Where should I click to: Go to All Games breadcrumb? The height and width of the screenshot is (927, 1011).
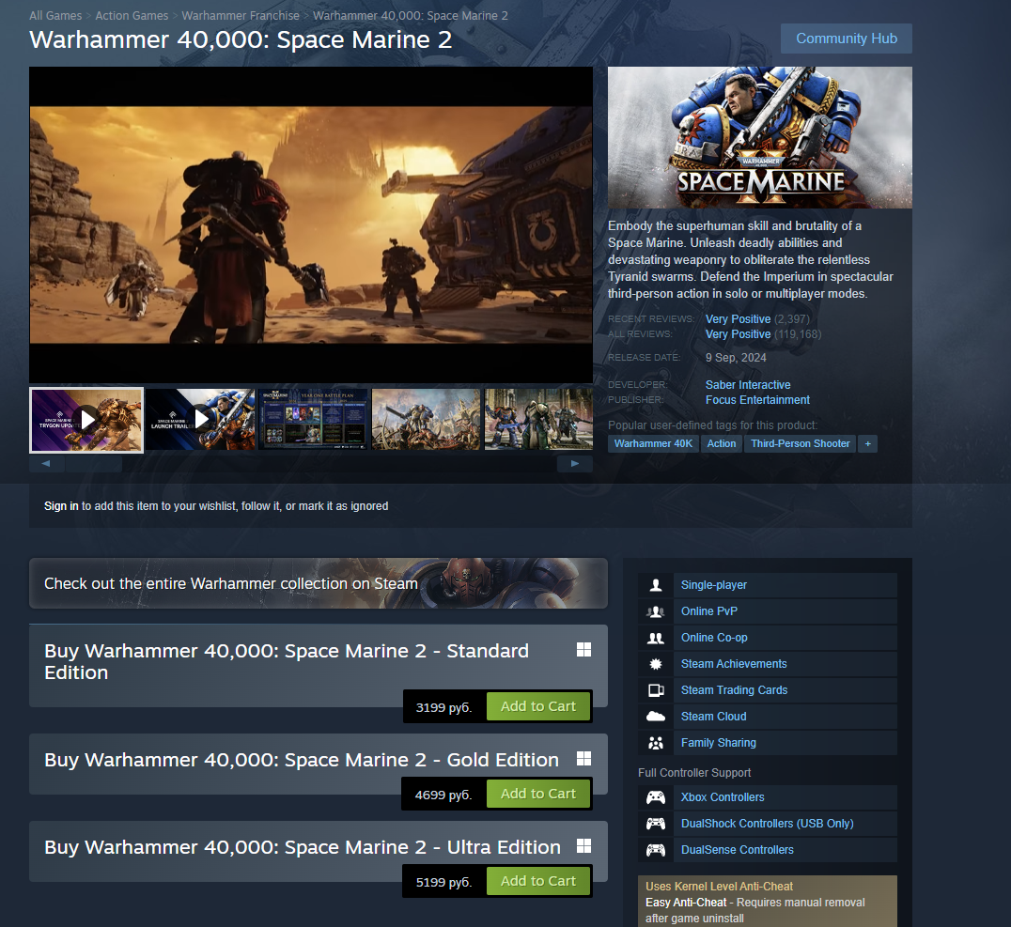coord(55,15)
